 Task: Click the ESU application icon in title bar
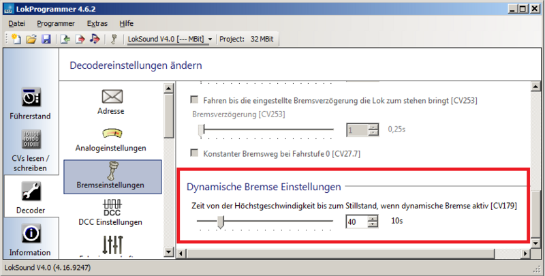point(9,9)
